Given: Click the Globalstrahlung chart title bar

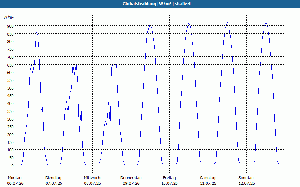Looking at the screenshot, I should click(150, 4).
